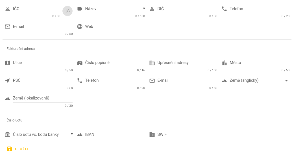Image resolution: width=294 pixels, height=155 pixels.
Task: Focus the Upřesnění adresy field
Action: pyautogui.click(x=187, y=63)
